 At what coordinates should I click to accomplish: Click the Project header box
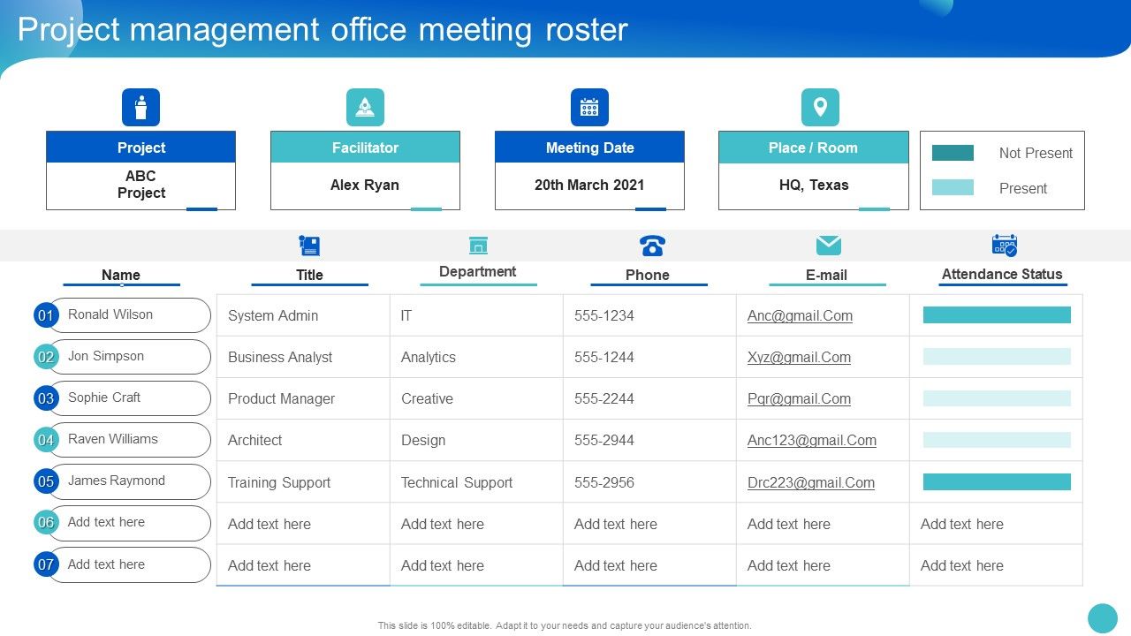click(x=140, y=148)
